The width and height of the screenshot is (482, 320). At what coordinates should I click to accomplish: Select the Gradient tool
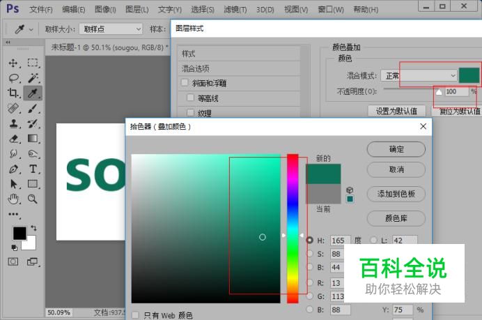click(x=33, y=139)
